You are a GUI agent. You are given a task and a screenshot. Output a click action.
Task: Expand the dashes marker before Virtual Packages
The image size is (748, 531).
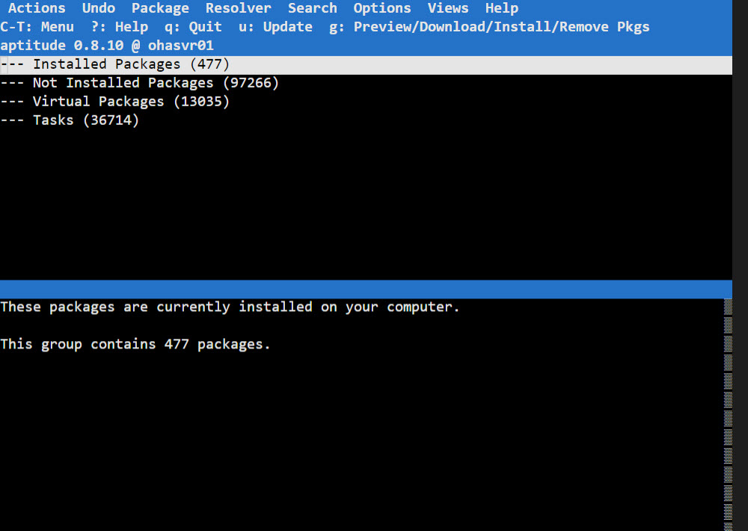[13, 102]
